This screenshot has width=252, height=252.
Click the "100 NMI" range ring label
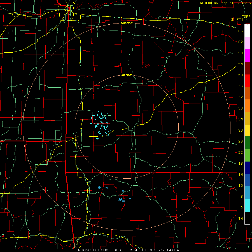[127, 23]
